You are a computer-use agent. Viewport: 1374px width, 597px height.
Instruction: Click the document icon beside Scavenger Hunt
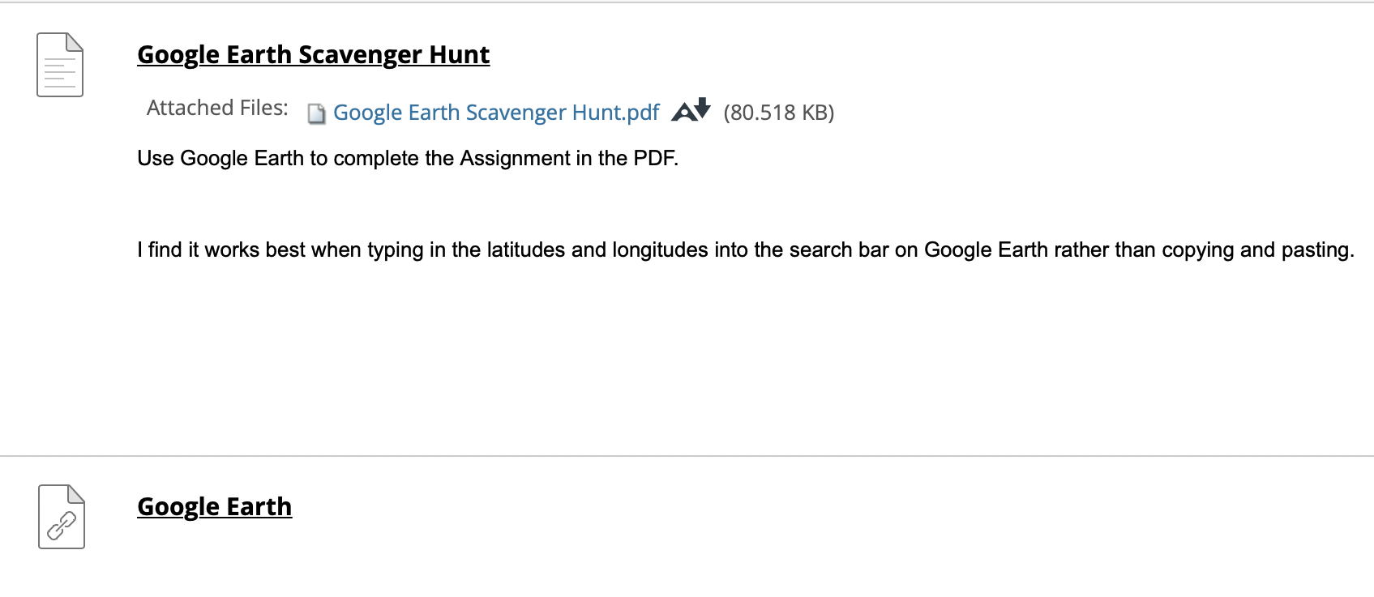pyautogui.click(x=60, y=65)
